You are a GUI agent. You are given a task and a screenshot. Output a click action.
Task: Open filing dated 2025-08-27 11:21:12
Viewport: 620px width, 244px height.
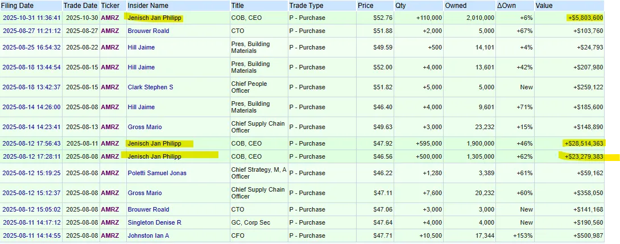(32, 31)
